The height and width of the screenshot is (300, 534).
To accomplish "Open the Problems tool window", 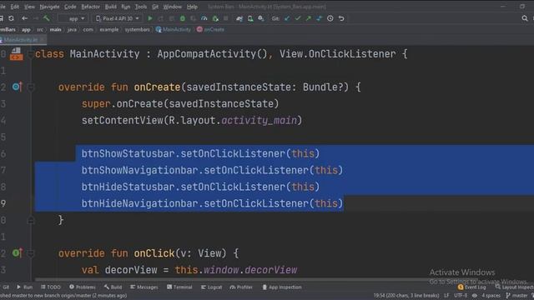I will click(82, 287).
